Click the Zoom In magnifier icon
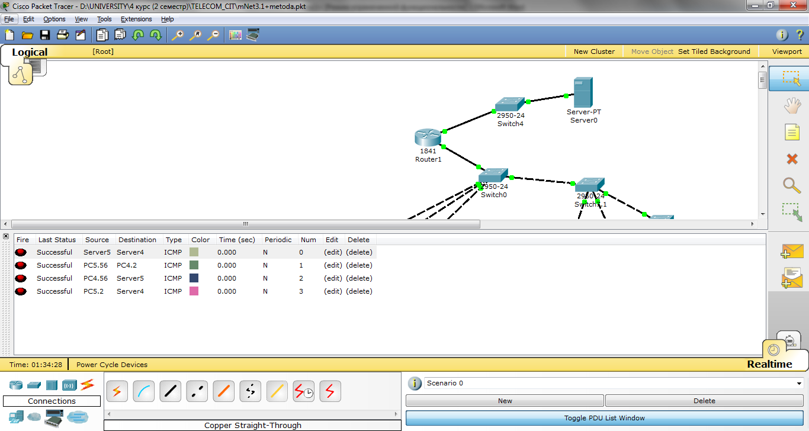Image resolution: width=809 pixels, height=431 pixels. [178, 36]
